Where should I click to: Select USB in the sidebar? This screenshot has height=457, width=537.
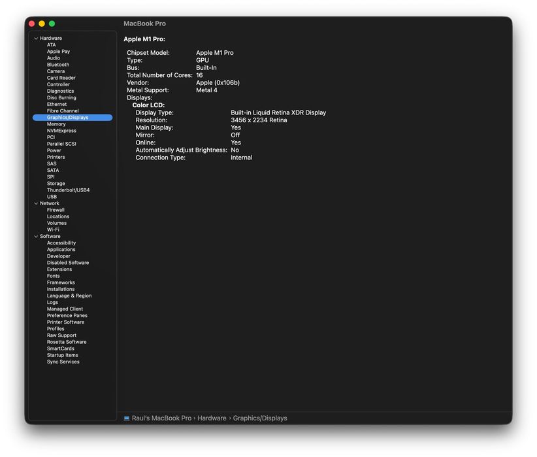(x=52, y=197)
